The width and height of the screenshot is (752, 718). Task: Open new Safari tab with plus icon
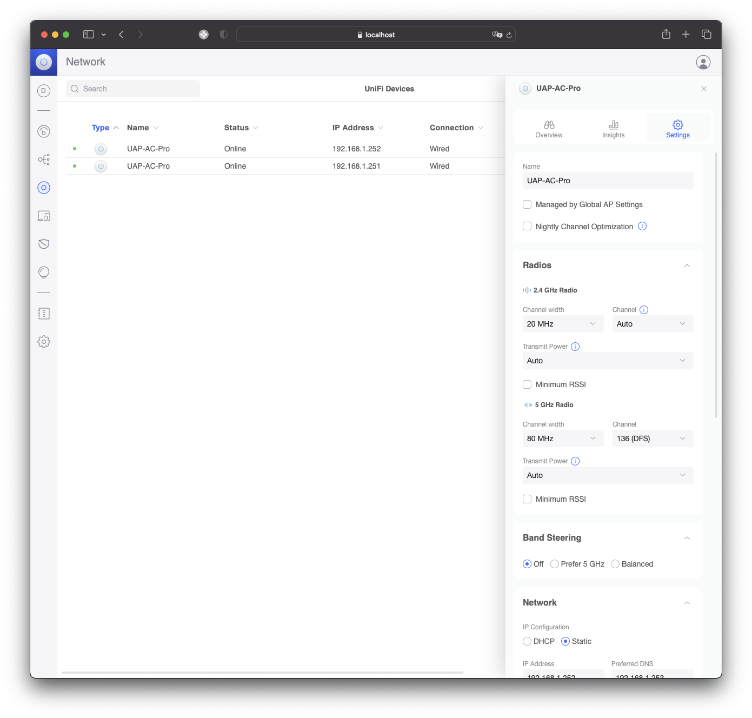pyautogui.click(x=686, y=34)
